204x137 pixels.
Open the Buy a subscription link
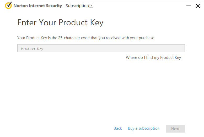point(144,128)
